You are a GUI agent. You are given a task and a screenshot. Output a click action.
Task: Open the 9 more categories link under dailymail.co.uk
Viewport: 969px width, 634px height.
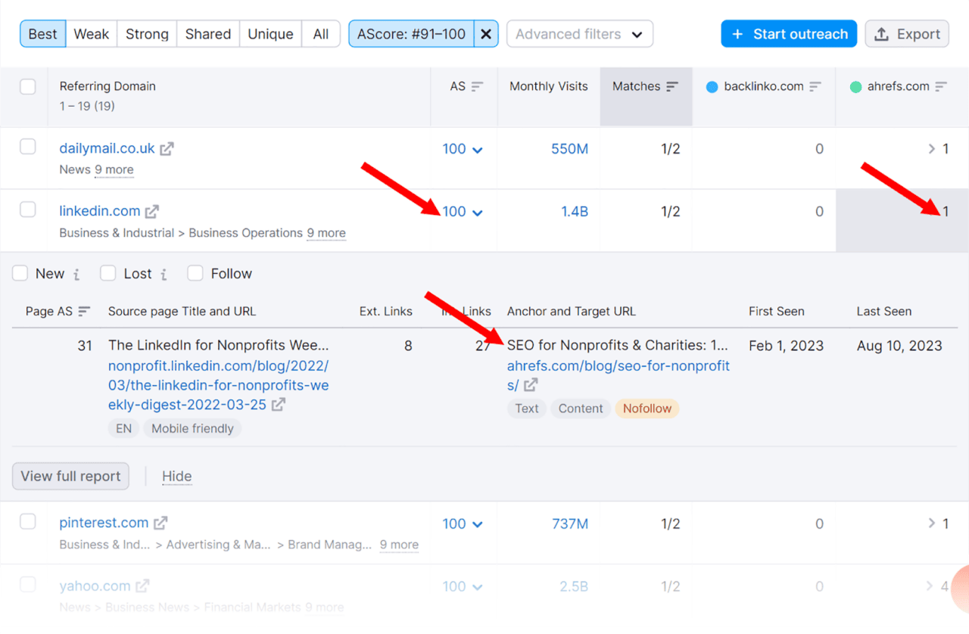[114, 169]
